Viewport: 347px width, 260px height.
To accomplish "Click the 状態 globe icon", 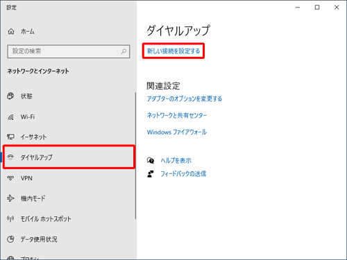I will pyautogui.click(x=10, y=96).
